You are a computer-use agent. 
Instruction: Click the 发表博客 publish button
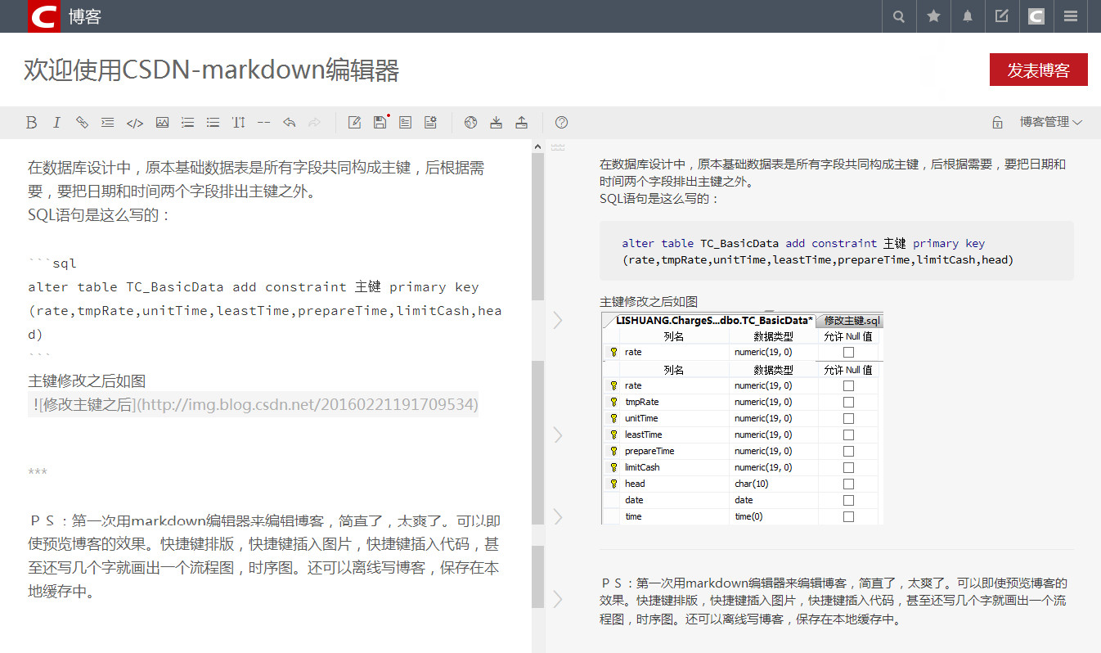(x=1038, y=70)
